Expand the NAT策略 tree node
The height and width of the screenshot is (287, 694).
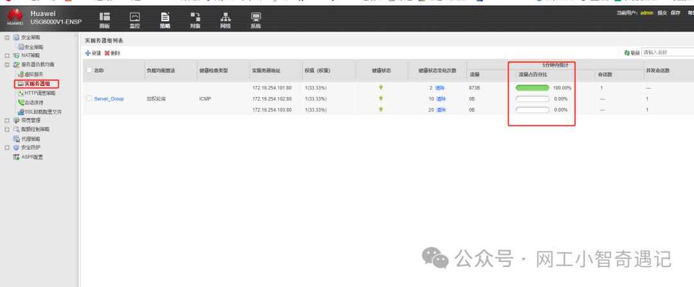pos(7,55)
